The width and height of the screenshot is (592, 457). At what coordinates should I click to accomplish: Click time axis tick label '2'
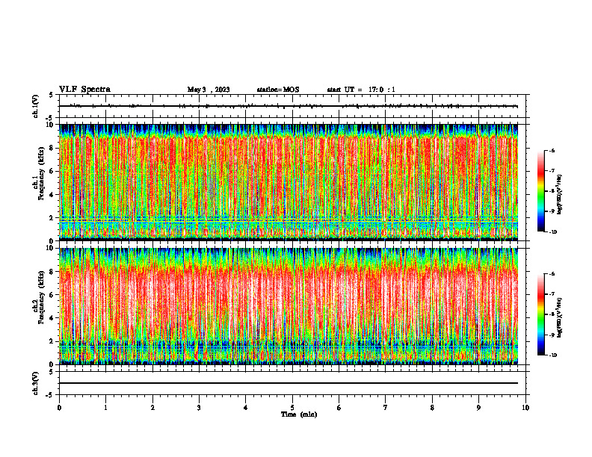point(152,408)
